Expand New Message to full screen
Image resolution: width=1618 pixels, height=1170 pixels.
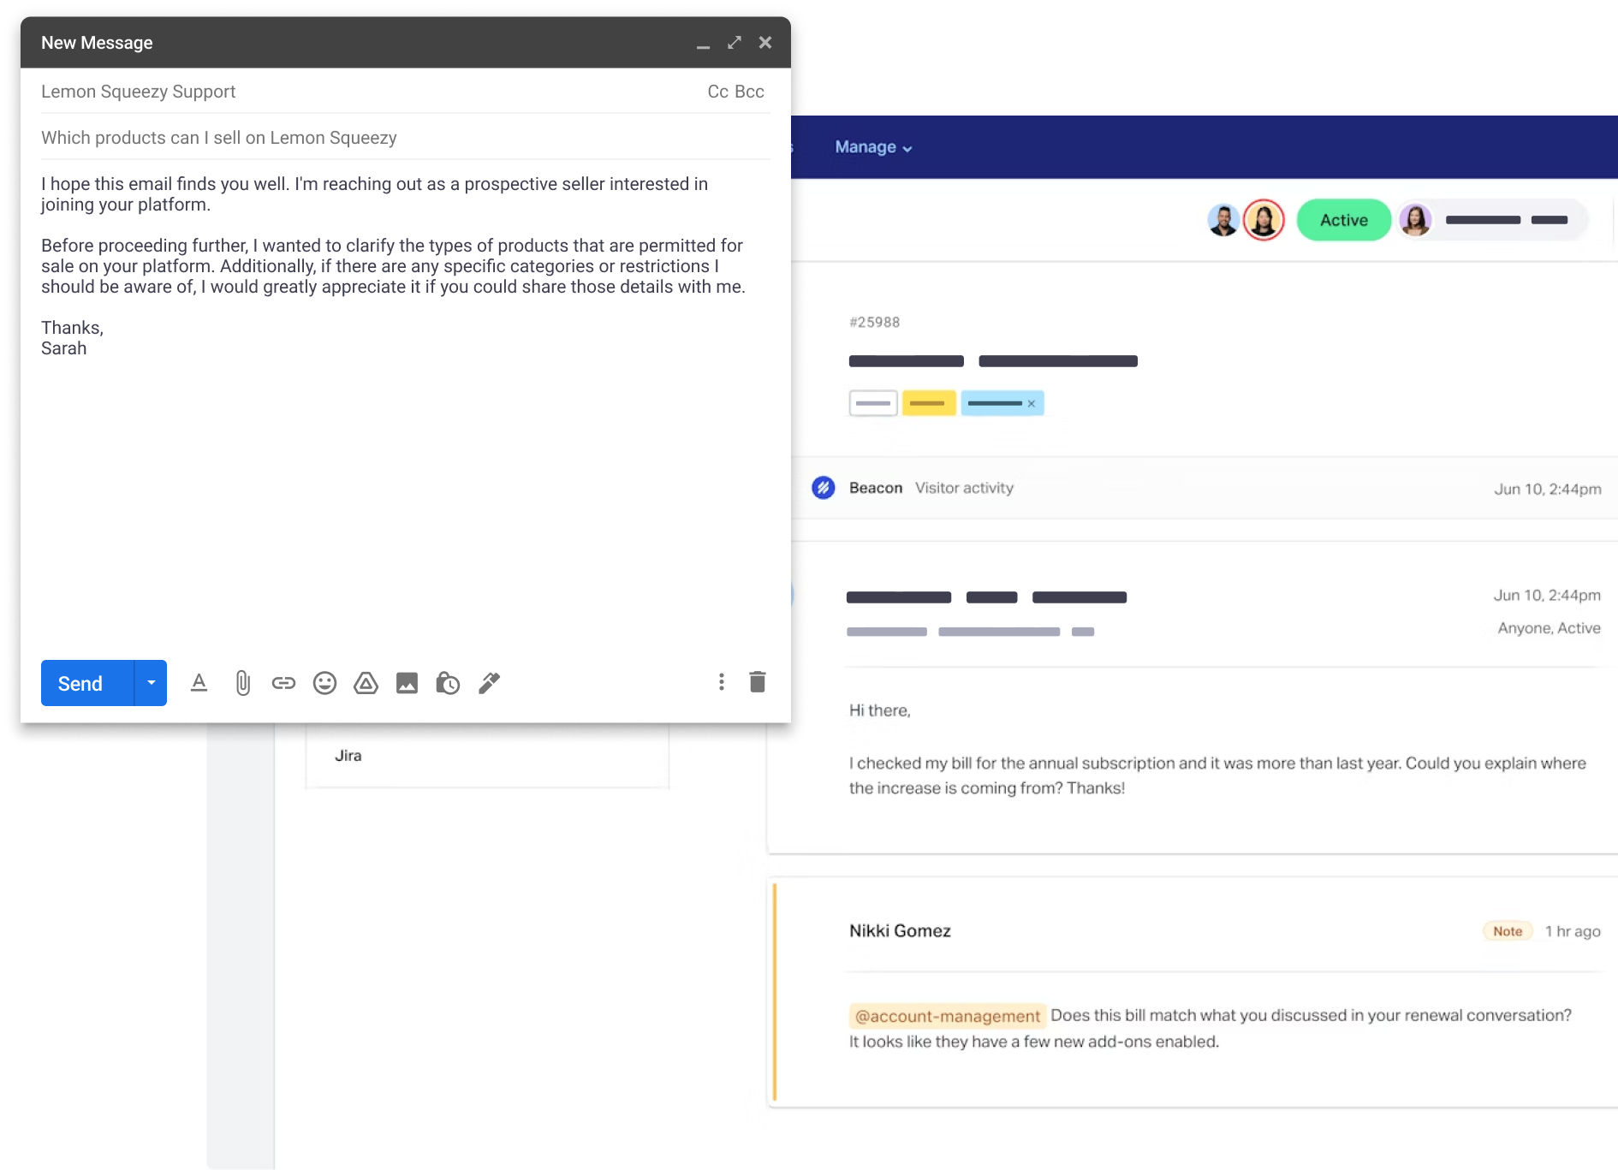[735, 42]
